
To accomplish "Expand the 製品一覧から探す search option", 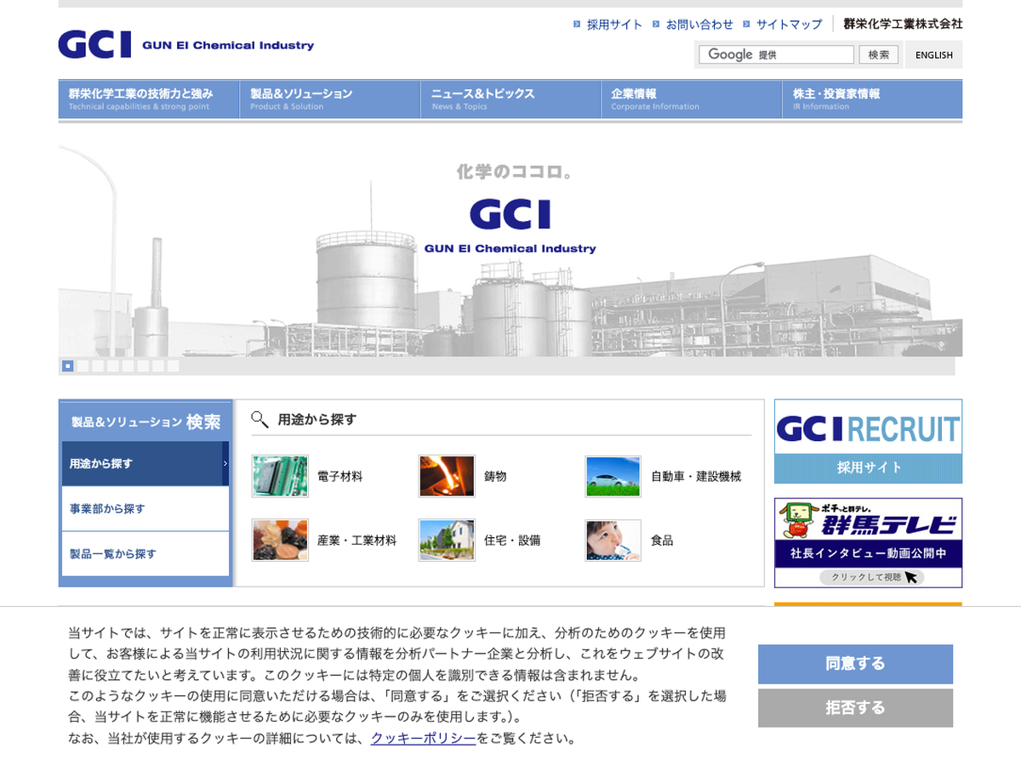I will coord(145,553).
